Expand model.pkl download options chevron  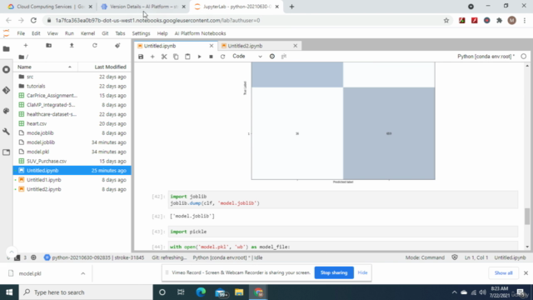pyautogui.click(x=83, y=273)
